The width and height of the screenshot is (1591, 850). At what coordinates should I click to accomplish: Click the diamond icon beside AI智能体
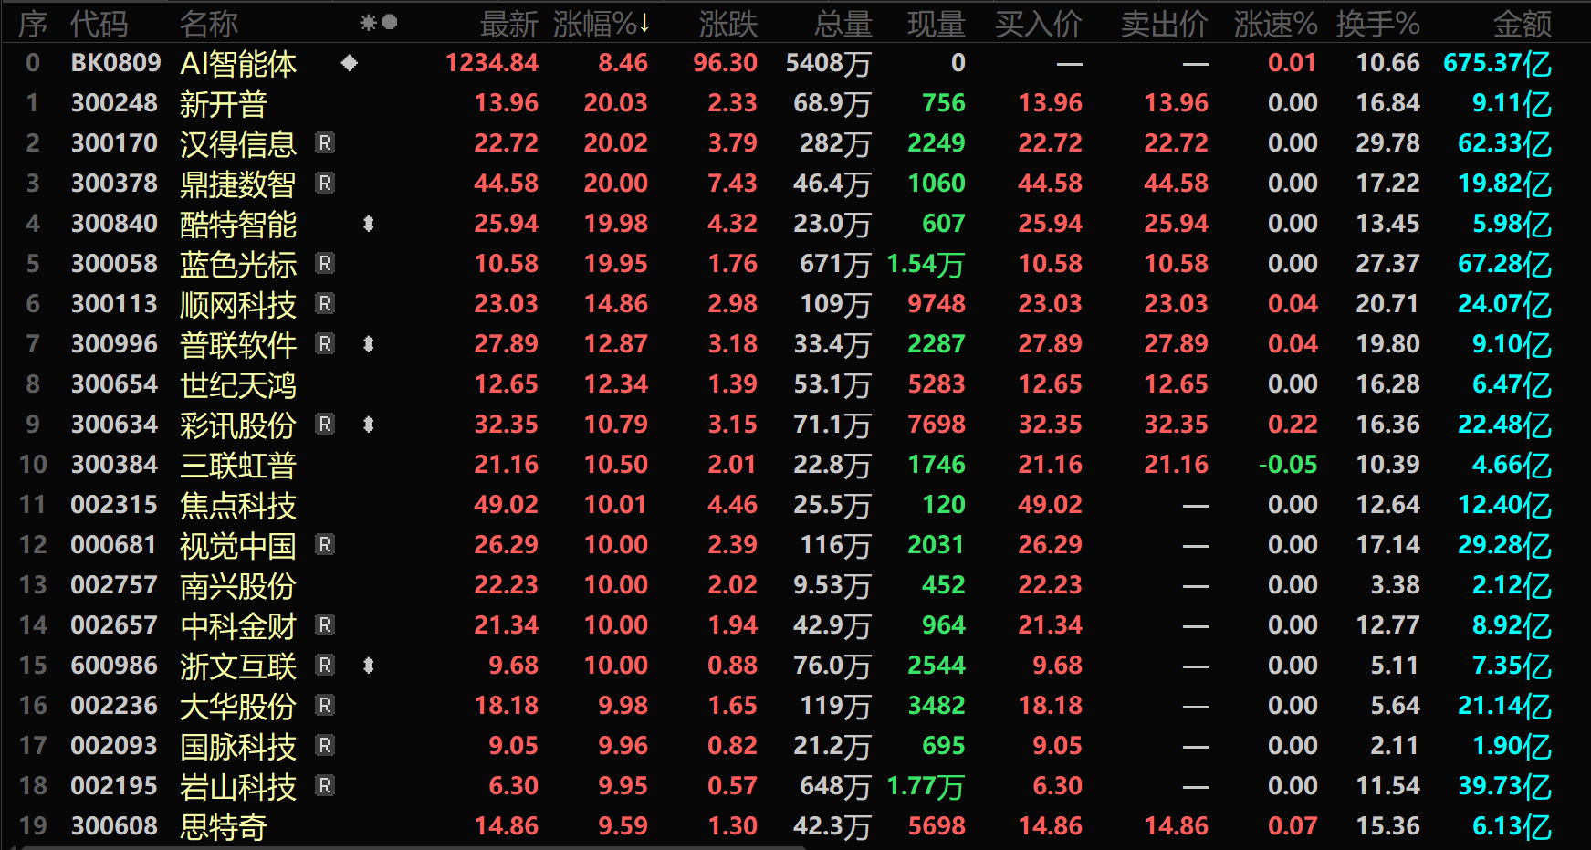(349, 63)
